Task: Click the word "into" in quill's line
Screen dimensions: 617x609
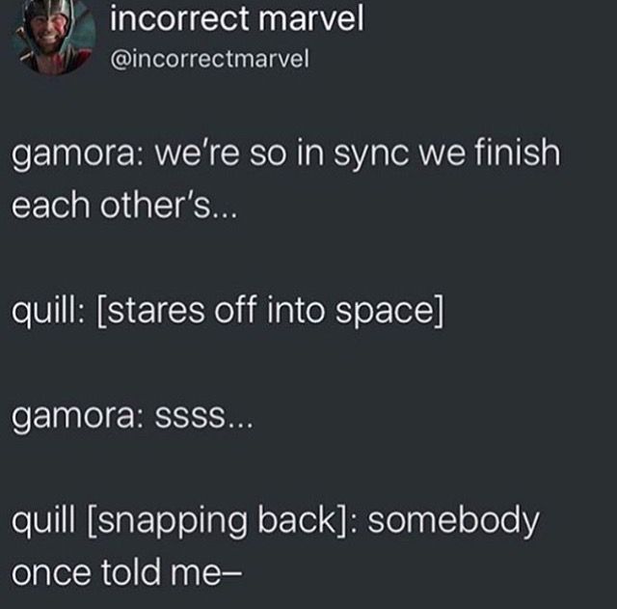Action: [x=296, y=310]
